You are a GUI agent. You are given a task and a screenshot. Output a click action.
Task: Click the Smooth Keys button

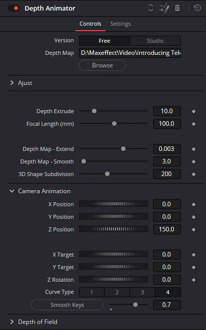pos(67,305)
